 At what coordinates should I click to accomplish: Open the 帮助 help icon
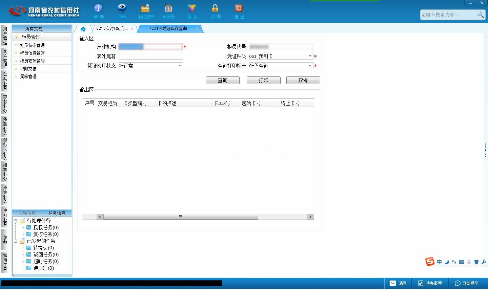coord(98,8)
